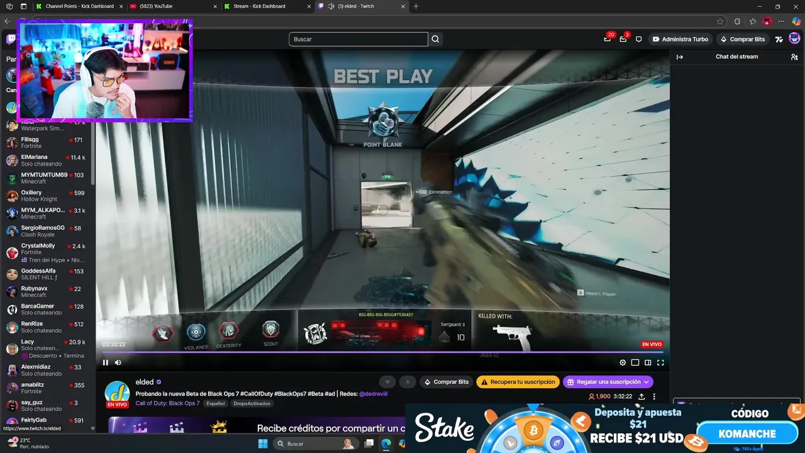Image resolution: width=805 pixels, height=453 pixels.
Task: Open the weather widget showing 23°C
Action: [x=26, y=443]
